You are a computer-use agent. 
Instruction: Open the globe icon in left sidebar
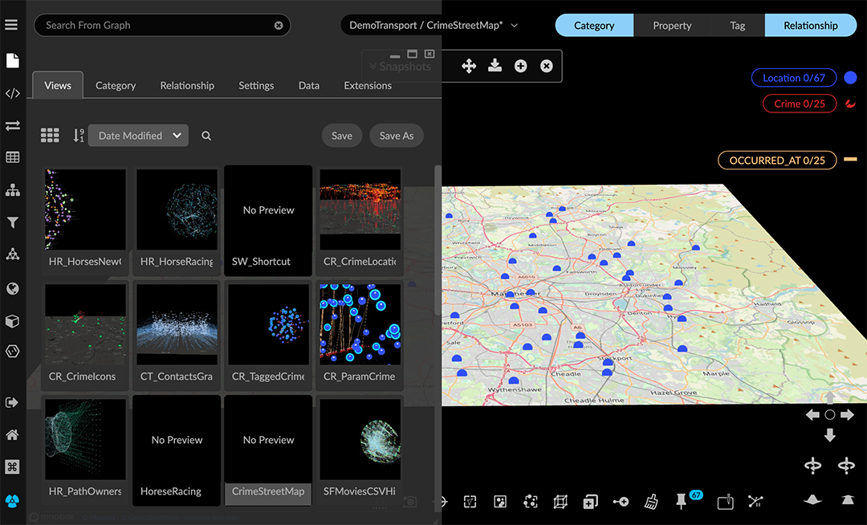12,288
